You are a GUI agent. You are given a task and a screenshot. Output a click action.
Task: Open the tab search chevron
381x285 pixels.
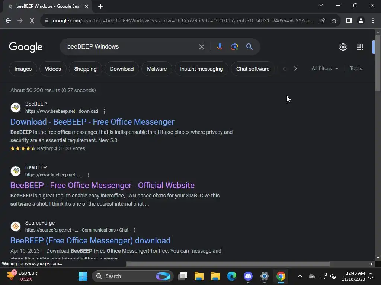click(x=321, y=5)
